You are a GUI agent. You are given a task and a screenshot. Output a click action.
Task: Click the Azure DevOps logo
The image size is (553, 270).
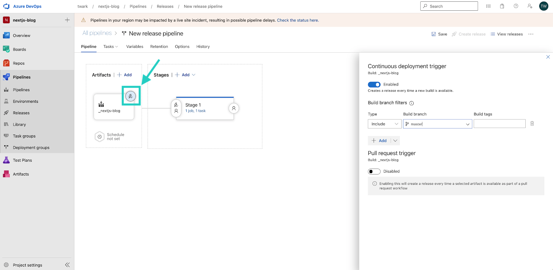[6, 6]
